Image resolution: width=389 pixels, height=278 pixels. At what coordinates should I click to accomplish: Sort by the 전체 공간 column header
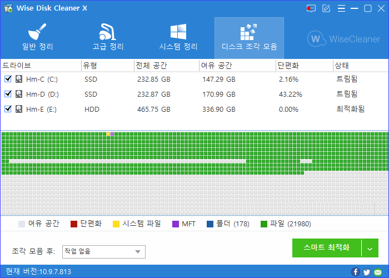(x=167, y=66)
